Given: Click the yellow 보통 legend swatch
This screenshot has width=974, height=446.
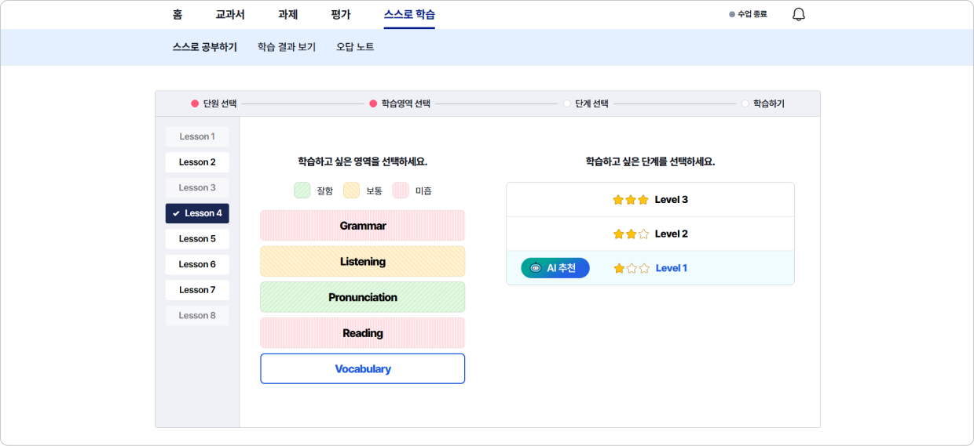Looking at the screenshot, I should (351, 190).
